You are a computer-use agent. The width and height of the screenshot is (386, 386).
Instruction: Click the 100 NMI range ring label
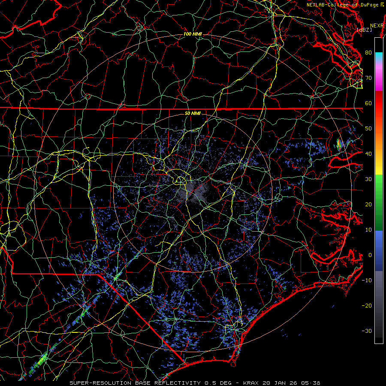pyautogui.click(x=193, y=34)
